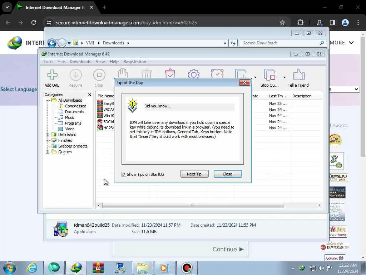This screenshot has width=366, height=275.
Task: Click the Resume download toolbar icon
Action: tap(76, 75)
